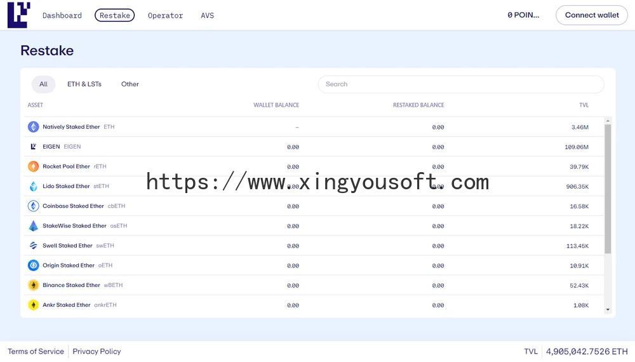Click the Binance Staked Ether icon
Screen dimensions: 635x362
(x=33, y=285)
